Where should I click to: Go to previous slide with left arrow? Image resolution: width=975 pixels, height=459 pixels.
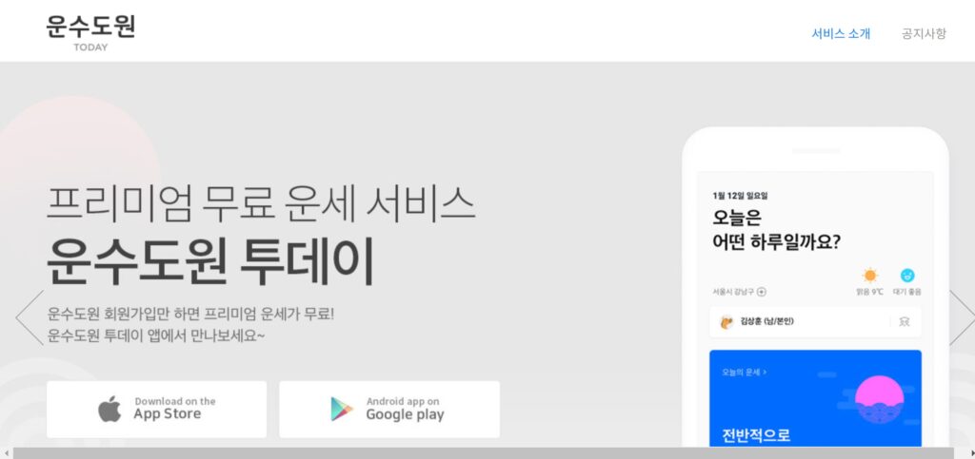click(30, 317)
